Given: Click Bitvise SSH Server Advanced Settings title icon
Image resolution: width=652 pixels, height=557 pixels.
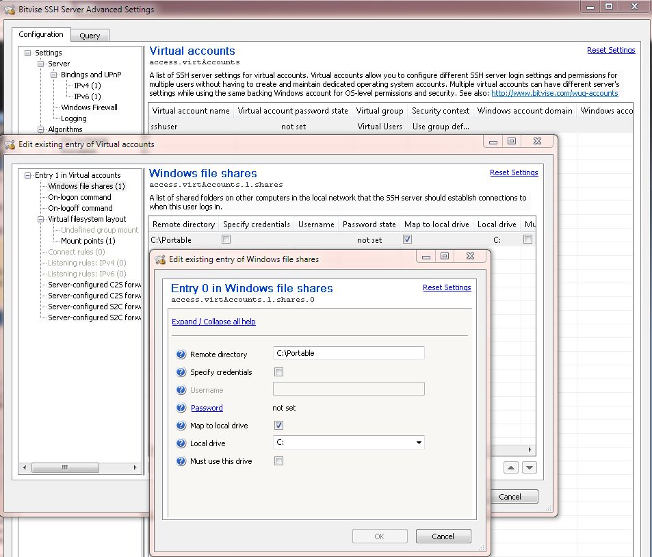Looking at the screenshot, I should (10, 9).
